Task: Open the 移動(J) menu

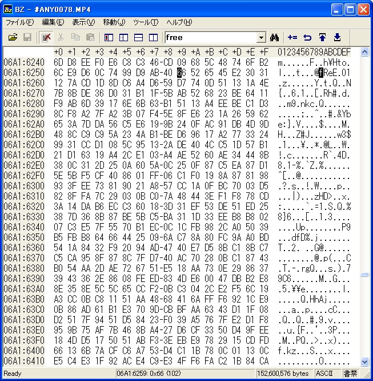Action: point(114,22)
